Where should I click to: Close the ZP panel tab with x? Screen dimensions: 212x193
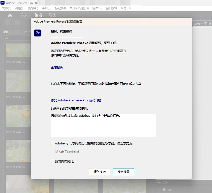[x=159, y=190]
